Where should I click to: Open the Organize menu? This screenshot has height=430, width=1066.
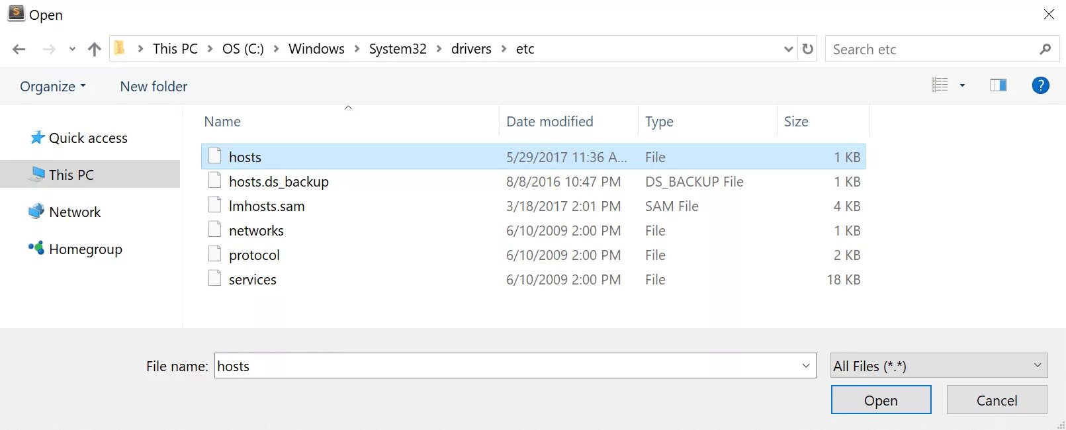52,87
